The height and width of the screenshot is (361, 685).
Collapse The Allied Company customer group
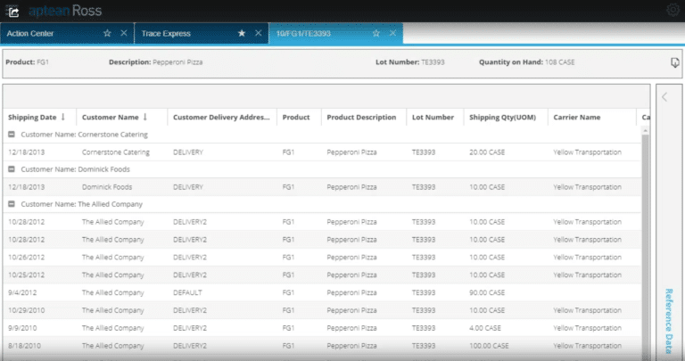[12, 204]
